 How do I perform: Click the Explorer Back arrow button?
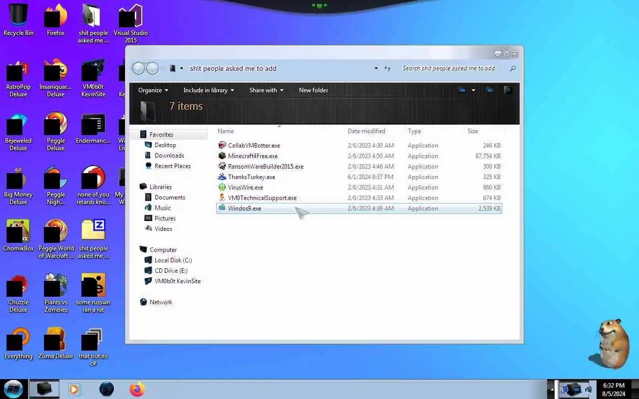138,68
